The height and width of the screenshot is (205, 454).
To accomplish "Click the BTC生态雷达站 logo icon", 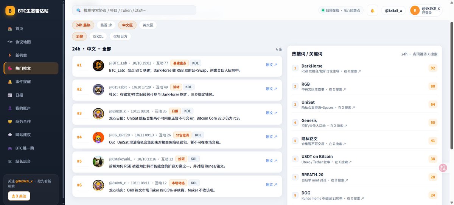I will tap(10, 11).
